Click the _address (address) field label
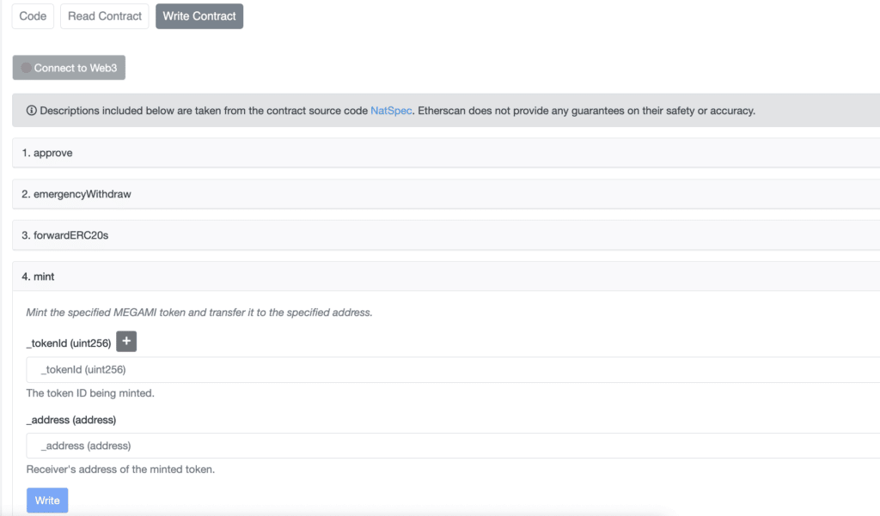The height and width of the screenshot is (516, 880). [x=71, y=420]
